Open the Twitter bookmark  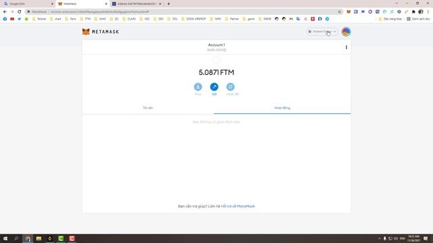[20, 19]
